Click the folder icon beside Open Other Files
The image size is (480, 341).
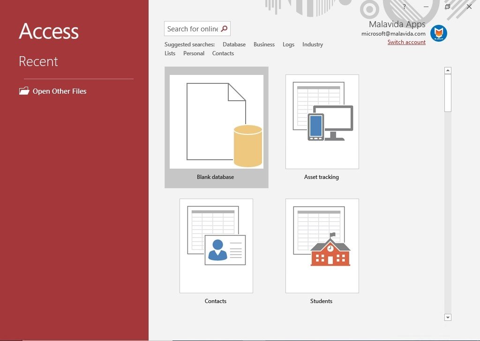tap(24, 91)
